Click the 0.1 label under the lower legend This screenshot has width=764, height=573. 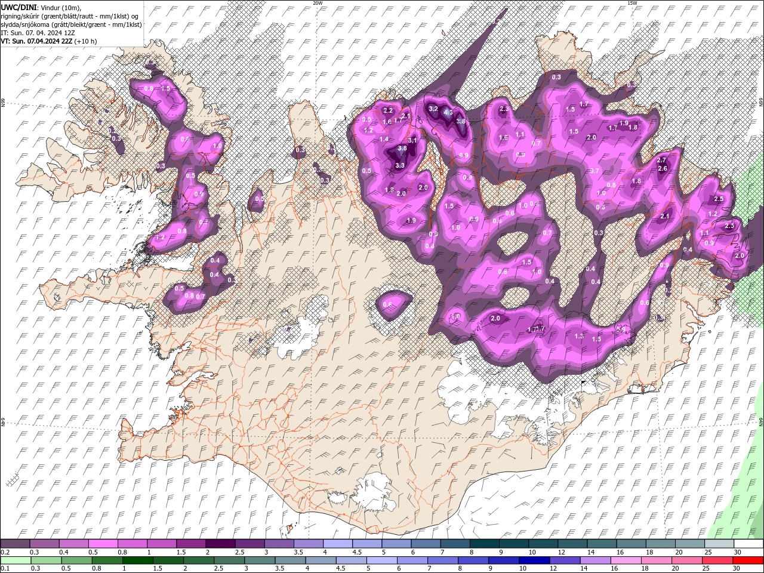click(5, 569)
